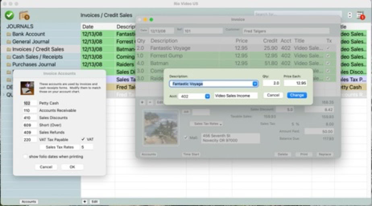The height and width of the screenshot is (206, 372).
Task: Click OK in the Invoice Accounts dialog
Action: point(72,167)
